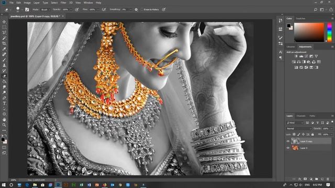This screenshot has width=335, height=188.
Task: Select the Magic Wand tool
Action: 4,38
